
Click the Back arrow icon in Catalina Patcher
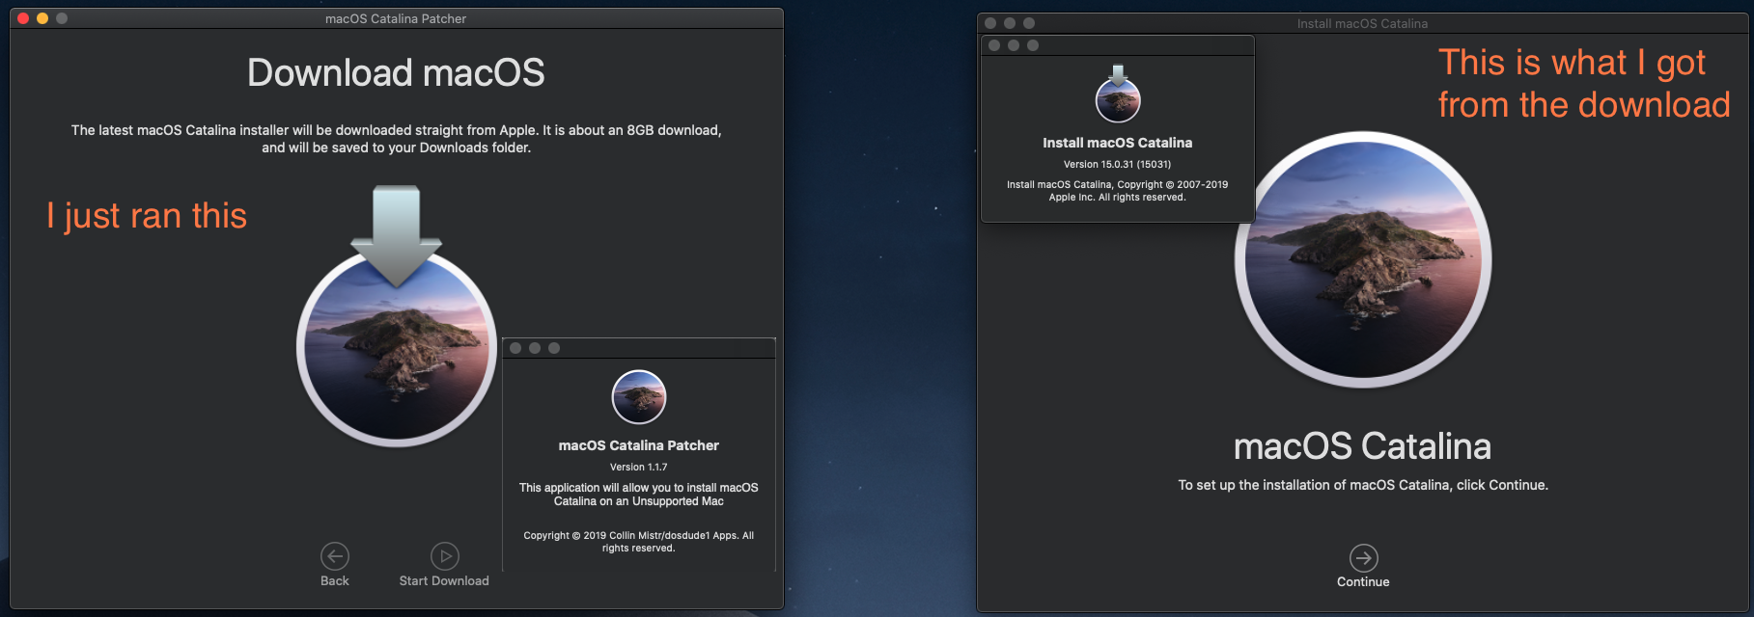point(335,556)
